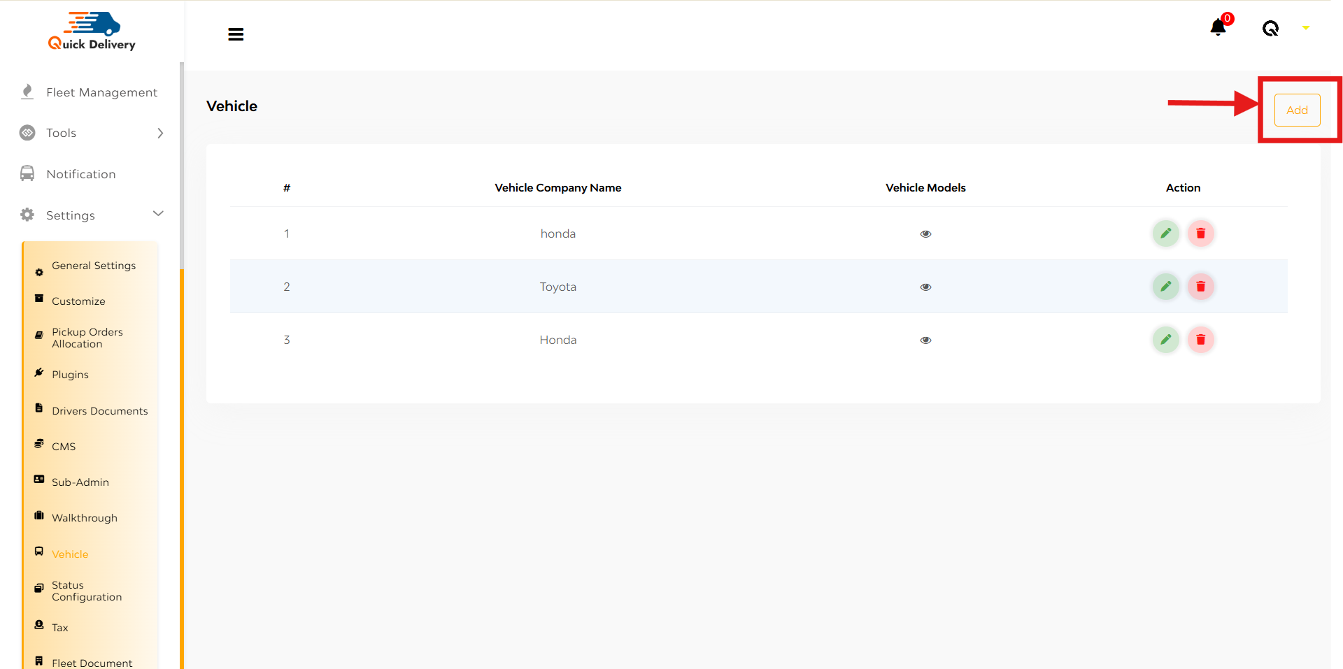The width and height of the screenshot is (1343, 669).
Task: Open Drivers Documents
Action: tap(99, 411)
